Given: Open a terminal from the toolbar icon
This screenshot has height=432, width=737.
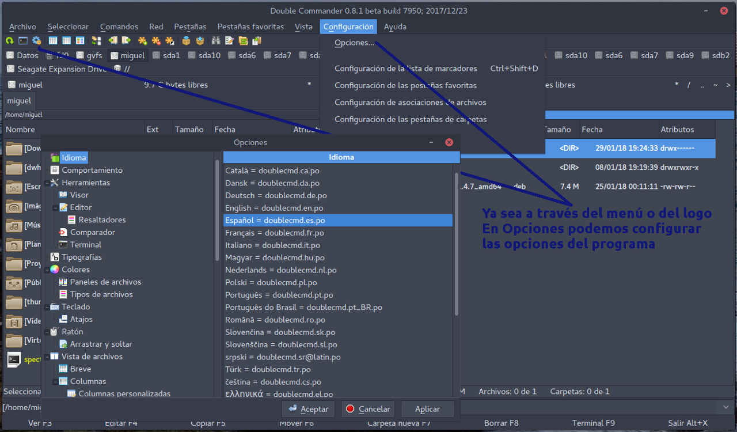Looking at the screenshot, I should click(22, 40).
